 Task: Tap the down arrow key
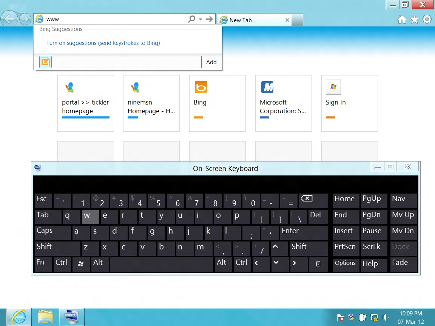(280, 264)
